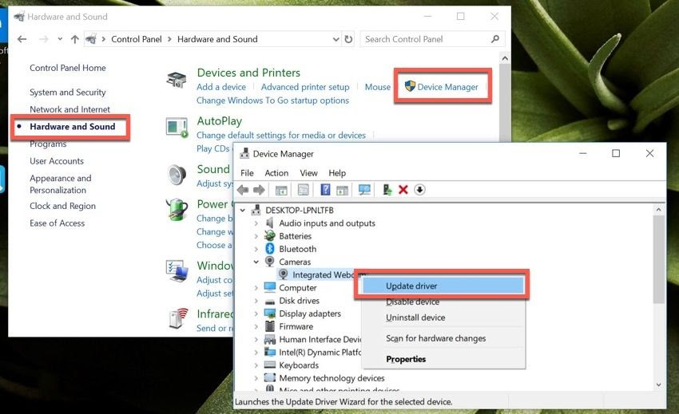Open the View menu in Device Manager
The image size is (679, 414).
[x=308, y=173]
